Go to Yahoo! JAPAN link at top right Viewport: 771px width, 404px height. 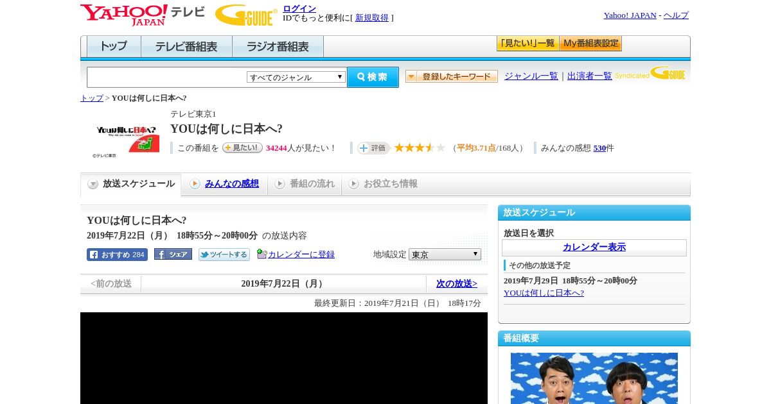pyautogui.click(x=630, y=15)
